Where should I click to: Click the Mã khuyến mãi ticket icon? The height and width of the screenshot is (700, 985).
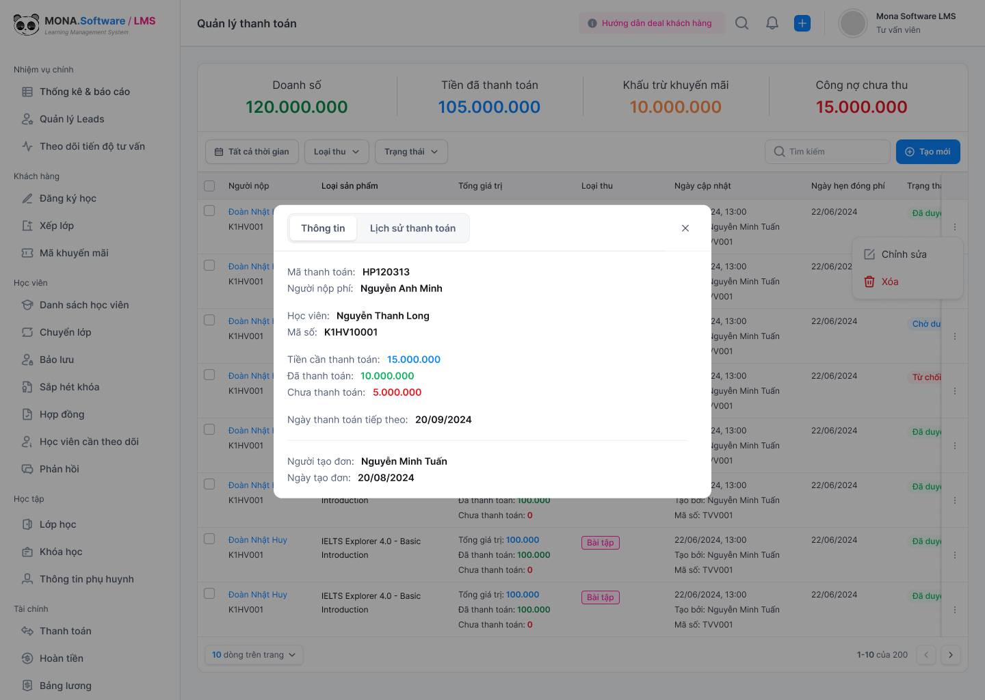(27, 253)
